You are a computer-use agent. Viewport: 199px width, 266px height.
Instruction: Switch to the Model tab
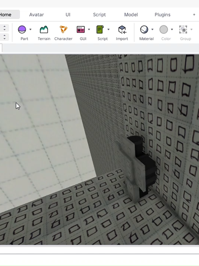131,15
